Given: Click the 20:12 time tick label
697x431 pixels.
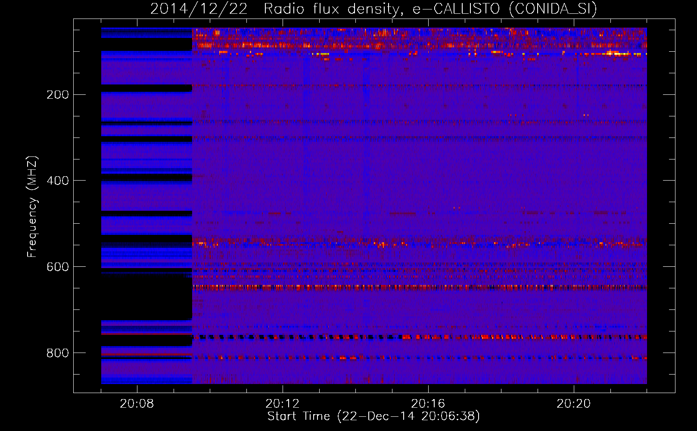Looking at the screenshot, I should click(x=283, y=404).
